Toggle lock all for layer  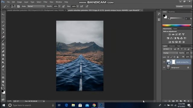178,57
